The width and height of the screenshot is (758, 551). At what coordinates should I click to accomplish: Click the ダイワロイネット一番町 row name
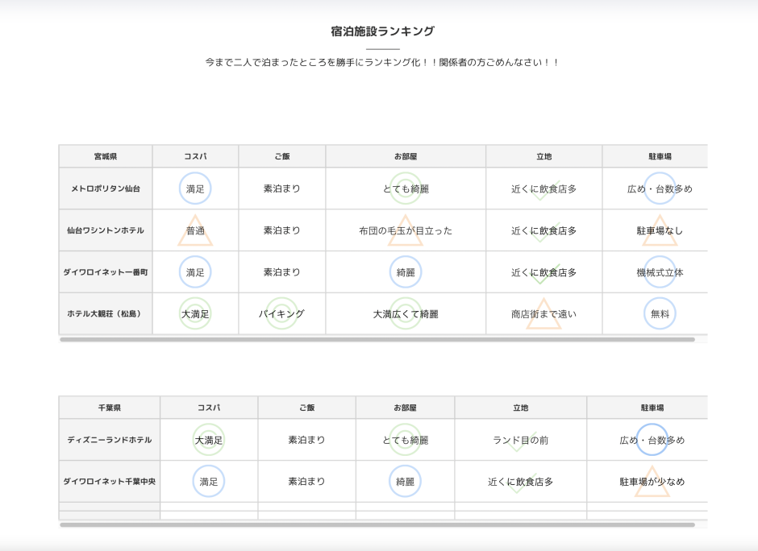pyautogui.click(x=106, y=272)
